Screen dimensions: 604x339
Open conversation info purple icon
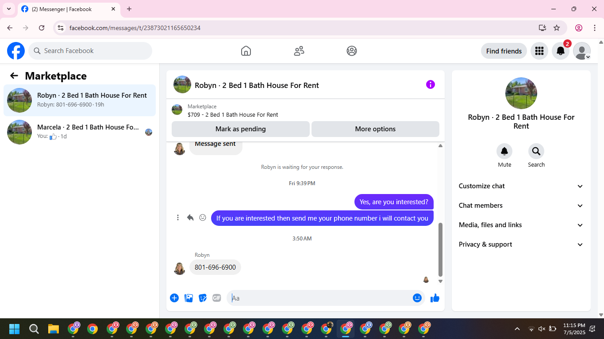(x=431, y=84)
